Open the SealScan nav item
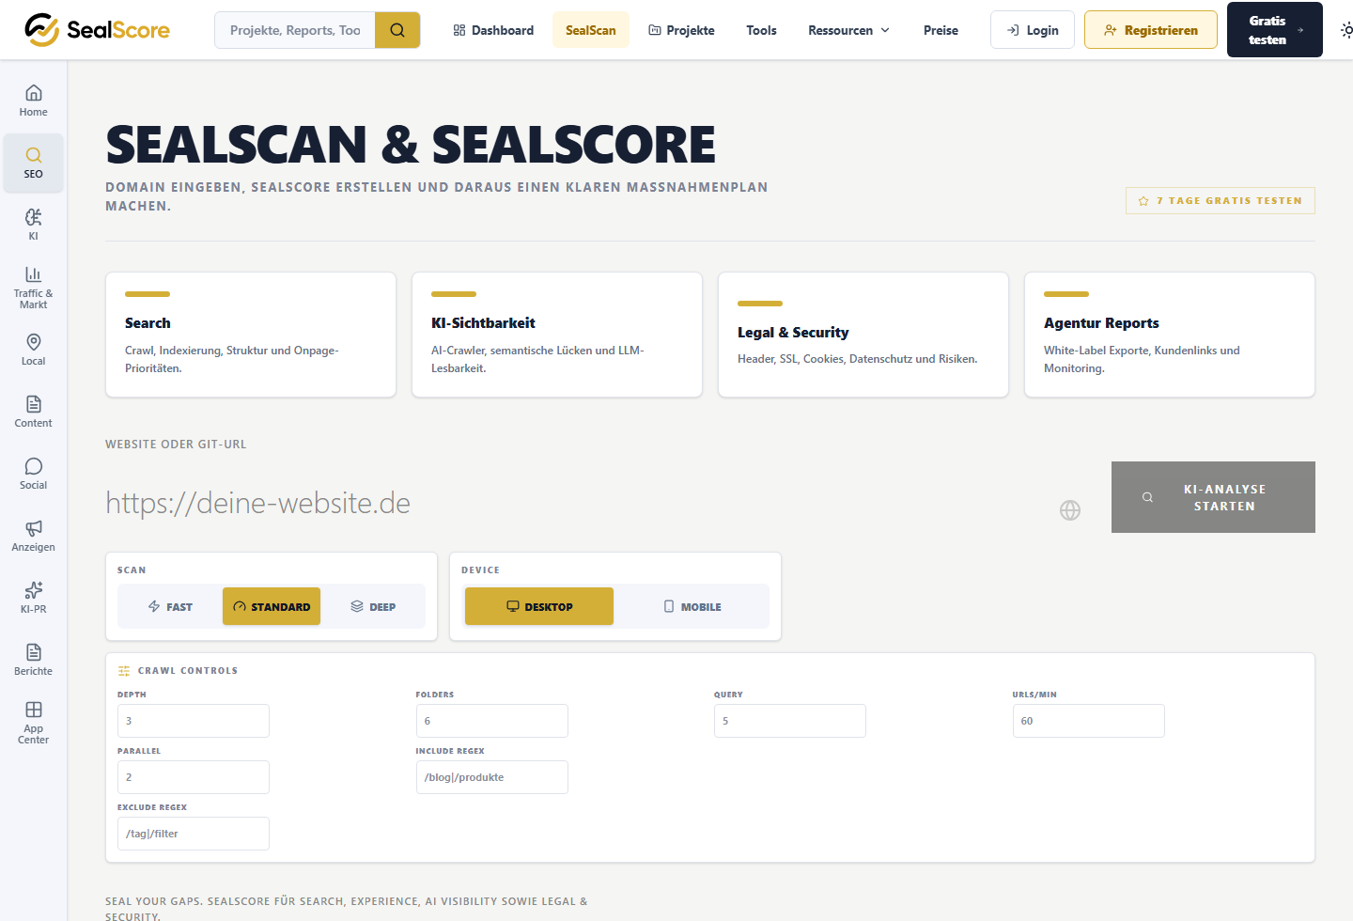Screen dimensions: 1353x921 [591, 30]
